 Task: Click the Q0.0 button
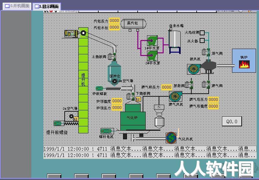232,122
